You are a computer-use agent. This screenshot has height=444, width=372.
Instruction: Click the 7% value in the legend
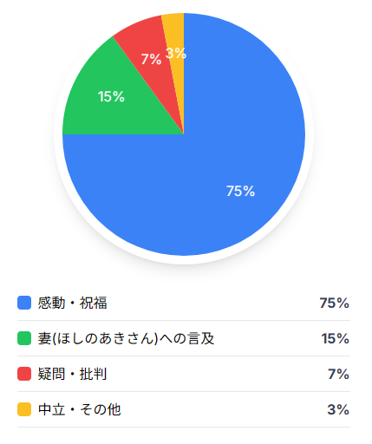coord(339,374)
